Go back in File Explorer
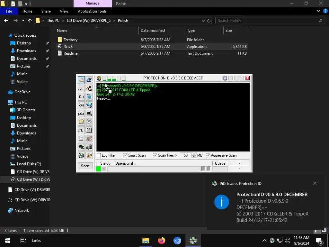Viewport: 329px width, 247px height. click(6, 21)
